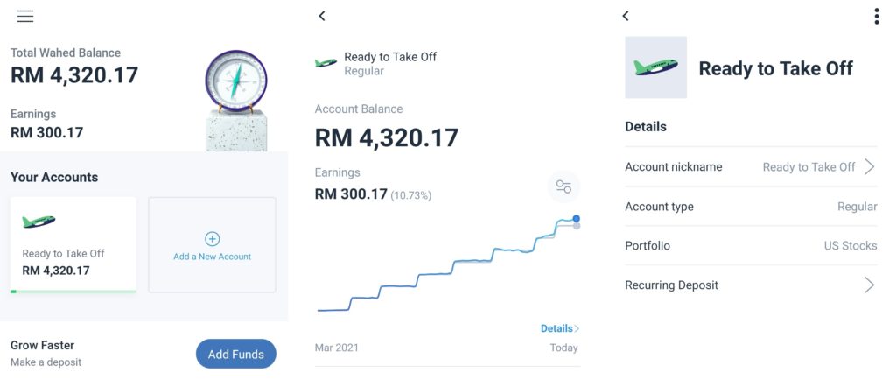Viewport: 896px width, 380px height.
Task: Open the three-dot overflow menu
Action: (x=877, y=16)
